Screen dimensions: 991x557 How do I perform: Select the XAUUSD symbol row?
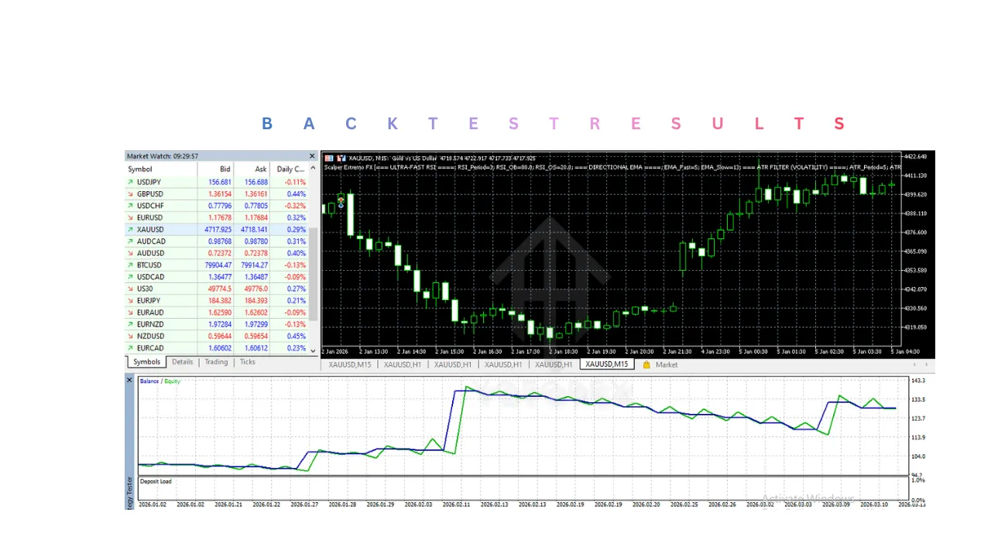pyautogui.click(x=217, y=230)
